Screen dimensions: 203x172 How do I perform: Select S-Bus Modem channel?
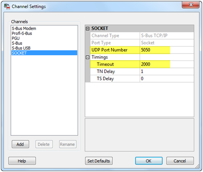[x=44, y=28]
